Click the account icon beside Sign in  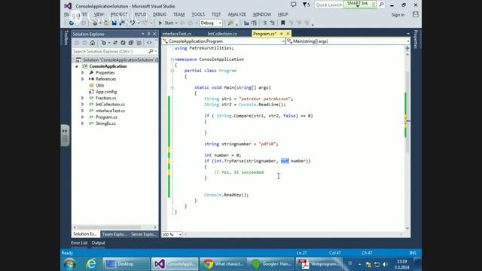point(415,14)
